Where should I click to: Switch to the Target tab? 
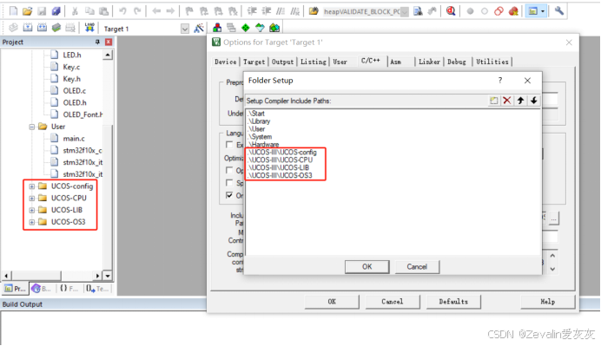coord(254,62)
